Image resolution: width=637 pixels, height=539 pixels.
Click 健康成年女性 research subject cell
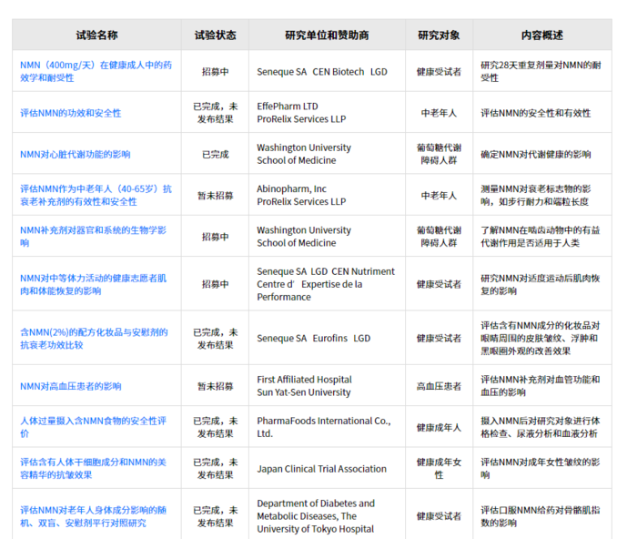[439, 468]
